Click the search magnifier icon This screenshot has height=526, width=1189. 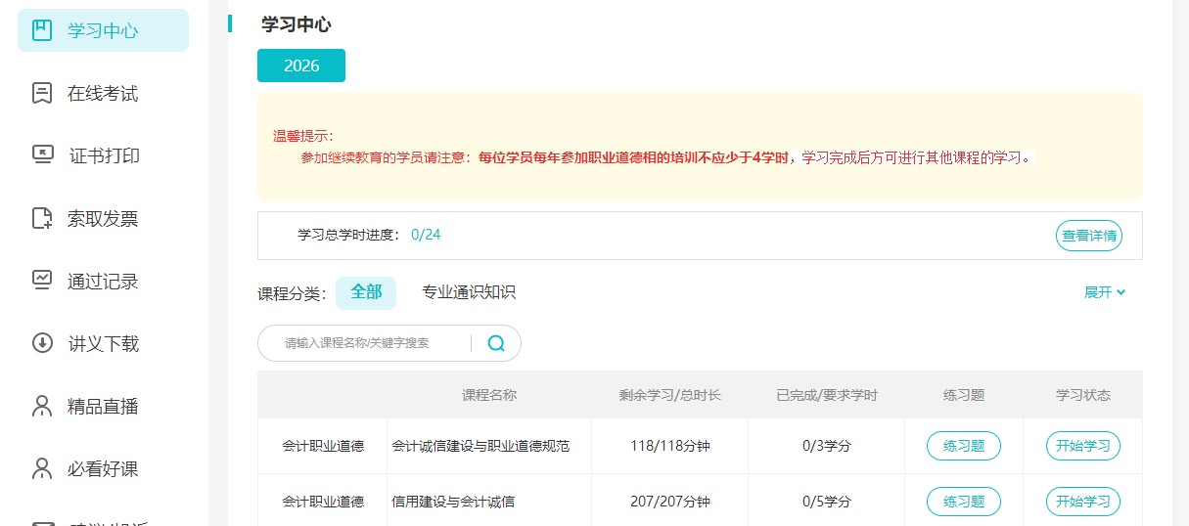tap(496, 343)
